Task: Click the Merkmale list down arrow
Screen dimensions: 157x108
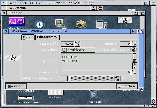Action: tap(135, 68)
